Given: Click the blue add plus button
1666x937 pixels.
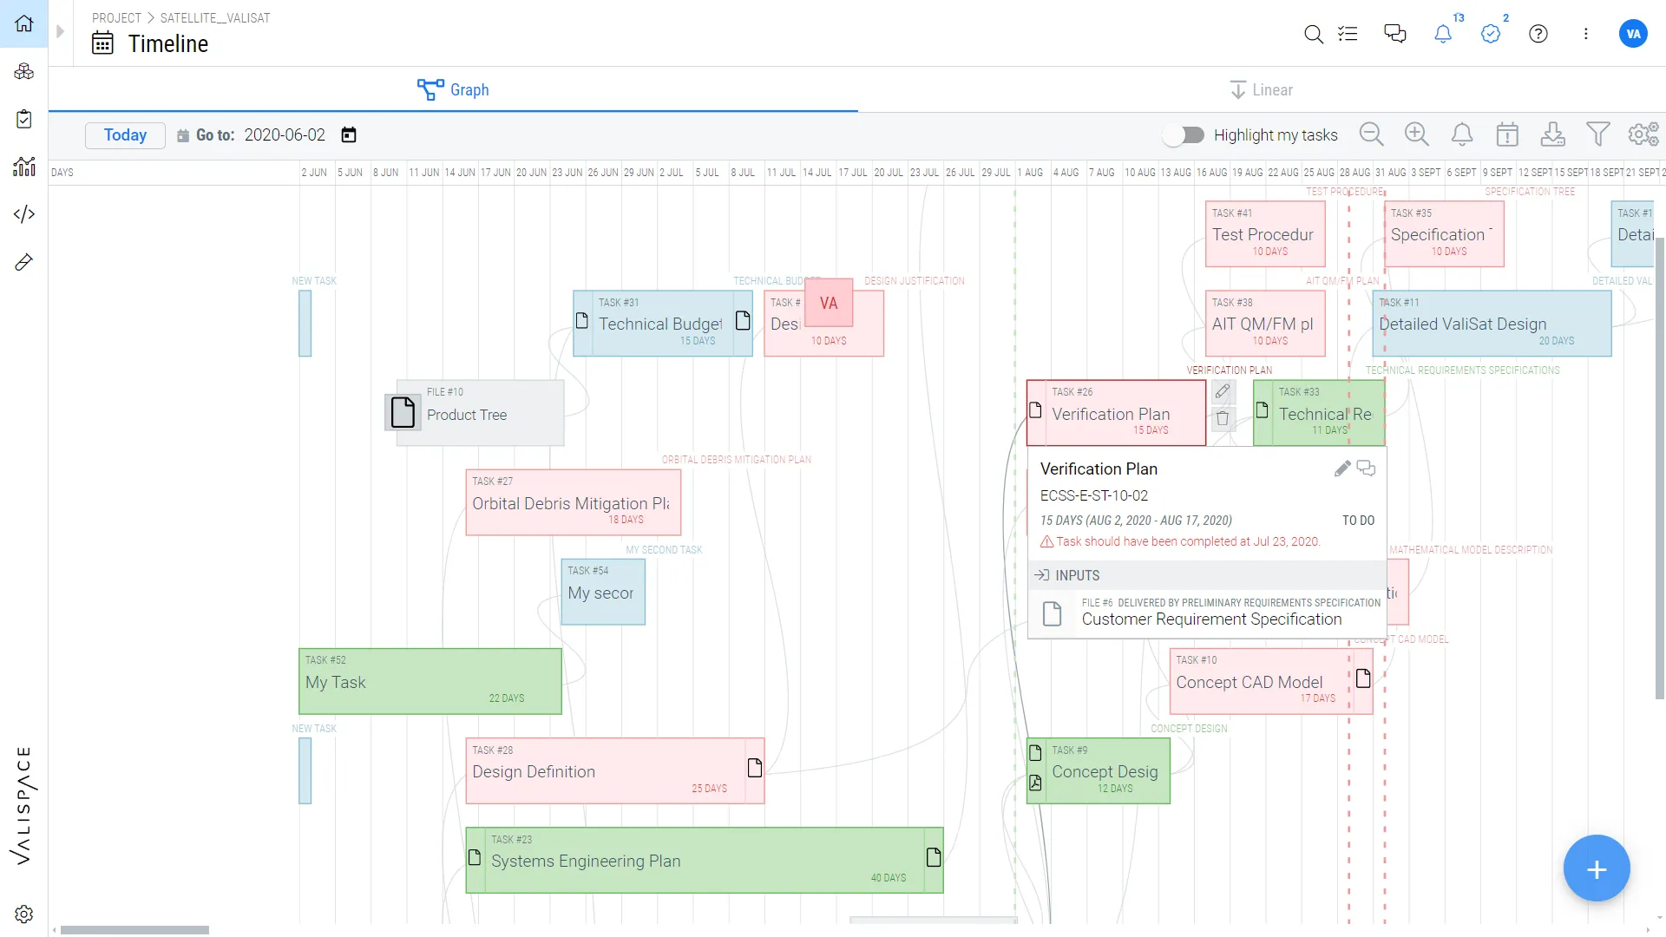Looking at the screenshot, I should point(1596,868).
